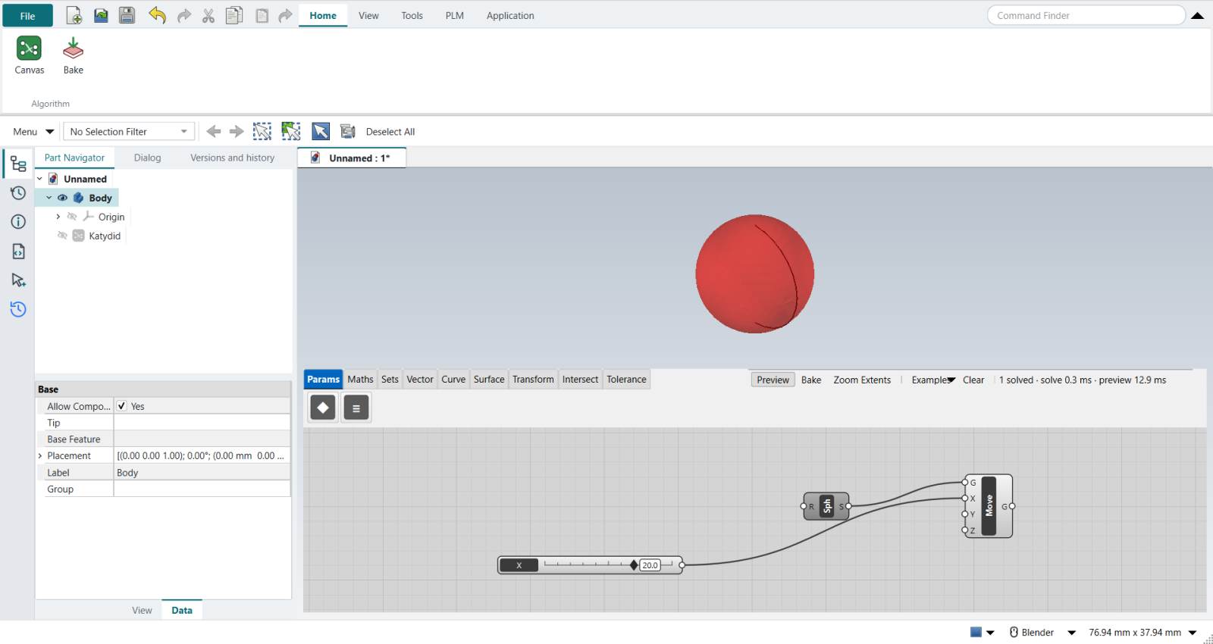
Task: Click the save floppy disk icon
Action: 127,15
